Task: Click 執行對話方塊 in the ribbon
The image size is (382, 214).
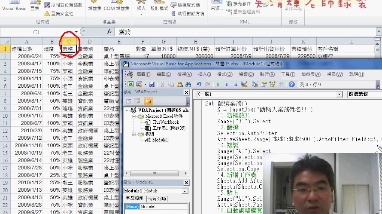Action: 188,14
